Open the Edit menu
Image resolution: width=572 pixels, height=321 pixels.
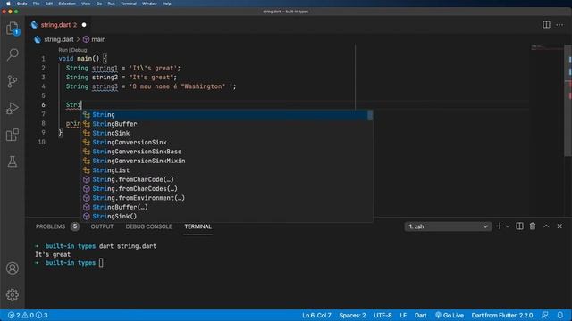pos(49,4)
